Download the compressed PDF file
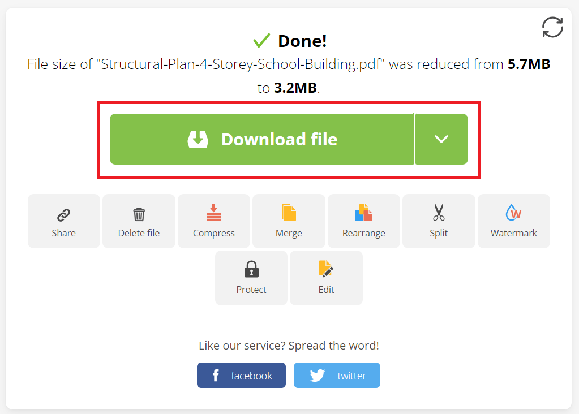The height and width of the screenshot is (414, 579). [262, 139]
